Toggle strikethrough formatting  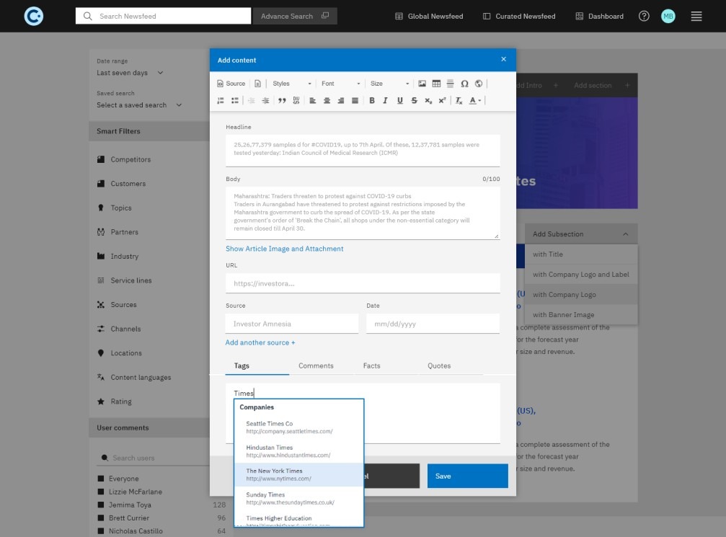point(414,100)
